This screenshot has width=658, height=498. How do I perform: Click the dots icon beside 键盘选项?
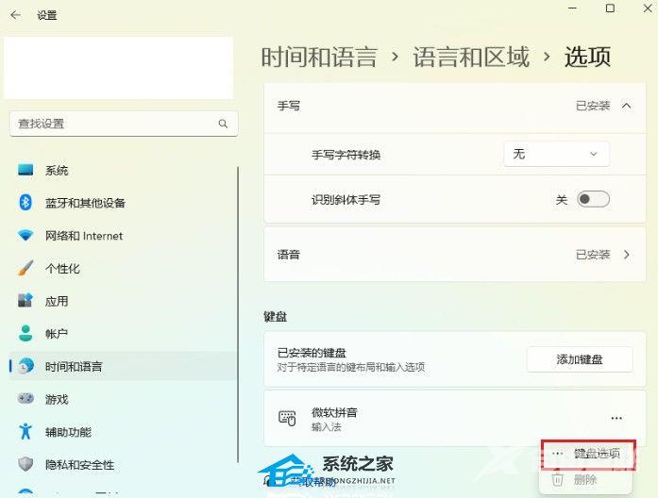pos(557,454)
